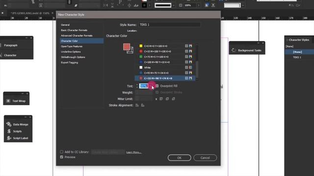Open Advanced Character Formats section
Screen dimensions: 314x176
tap(77, 36)
